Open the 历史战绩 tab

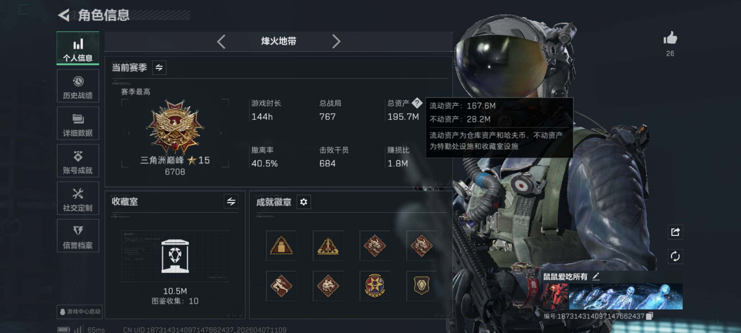click(x=78, y=86)
